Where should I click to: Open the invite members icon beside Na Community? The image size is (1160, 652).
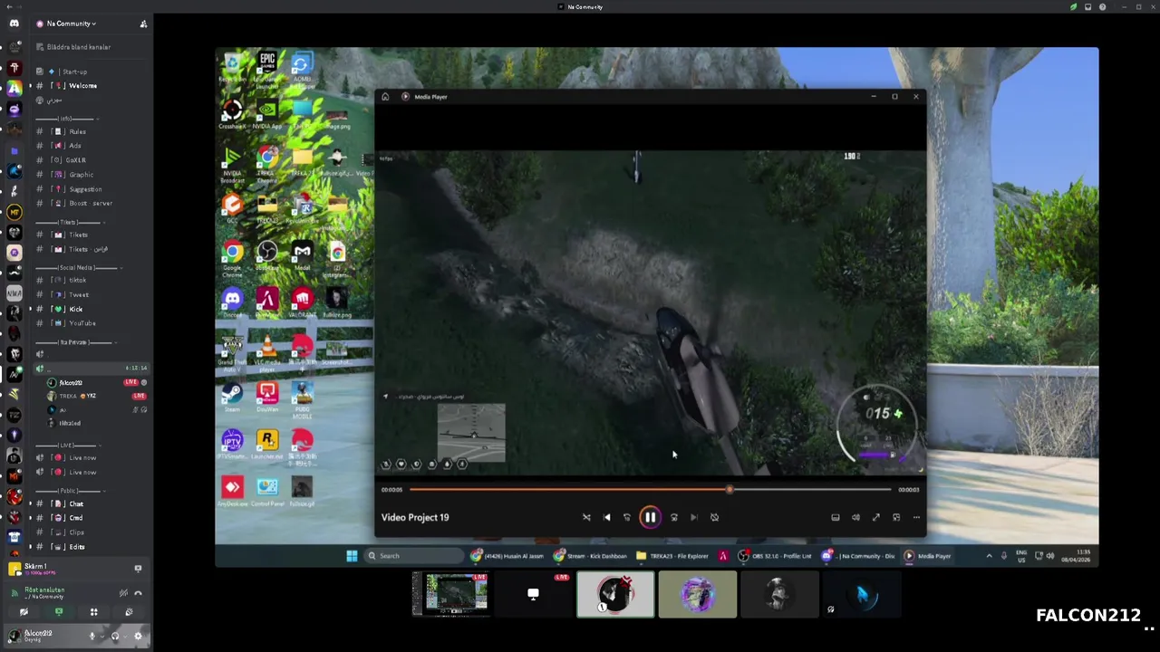143,24
